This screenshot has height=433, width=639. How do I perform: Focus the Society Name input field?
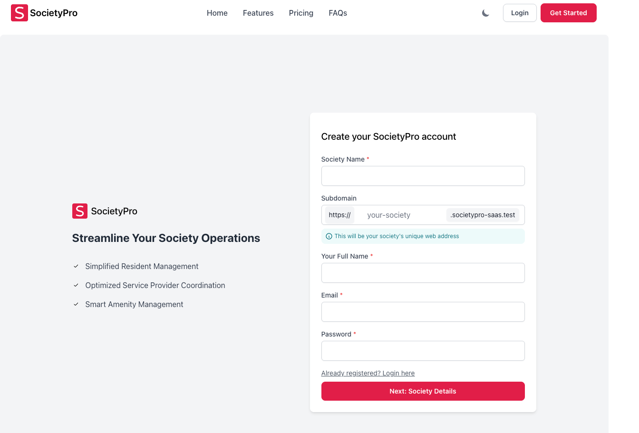click(423, 176)
